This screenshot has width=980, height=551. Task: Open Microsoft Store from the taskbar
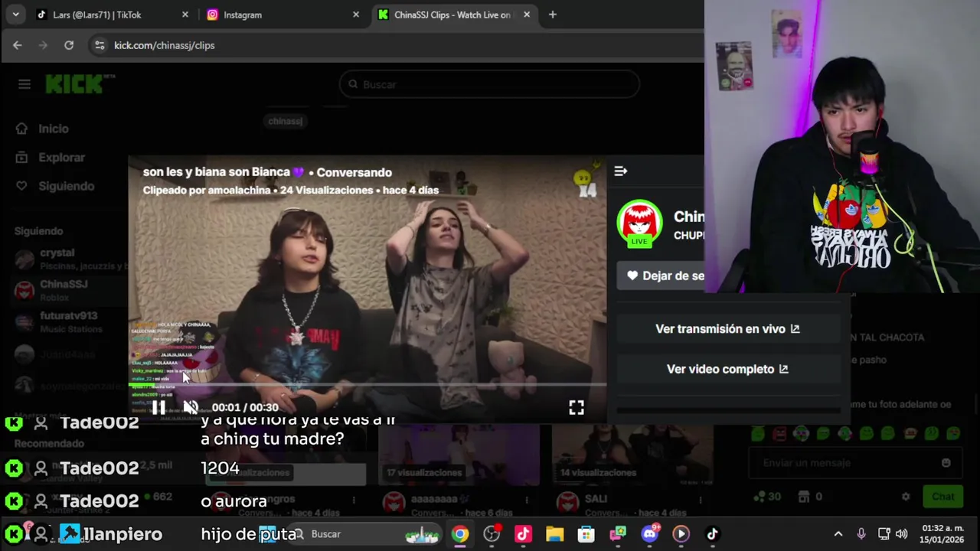pyautogui.click(x=586, y=534)
